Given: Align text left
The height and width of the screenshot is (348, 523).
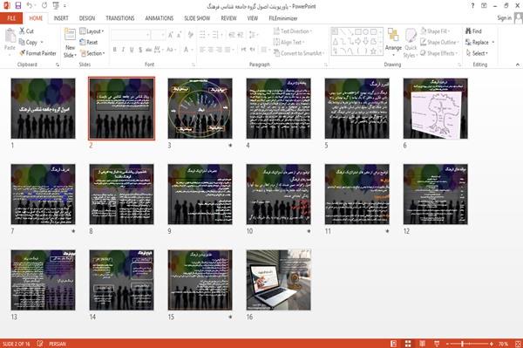Looking at the screenshot, I should point(202,50).
